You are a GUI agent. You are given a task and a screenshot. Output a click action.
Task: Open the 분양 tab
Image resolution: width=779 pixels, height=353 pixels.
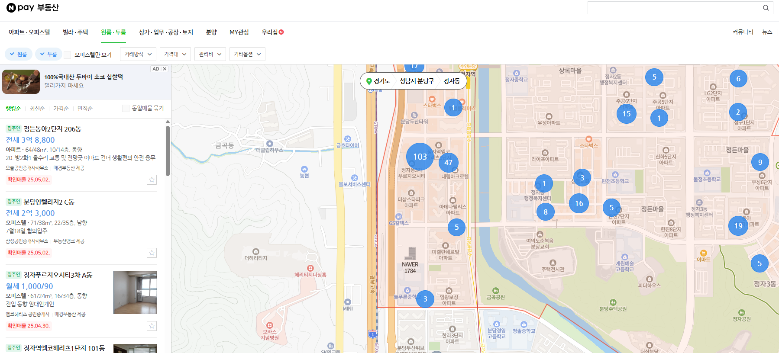pos(211,32)
